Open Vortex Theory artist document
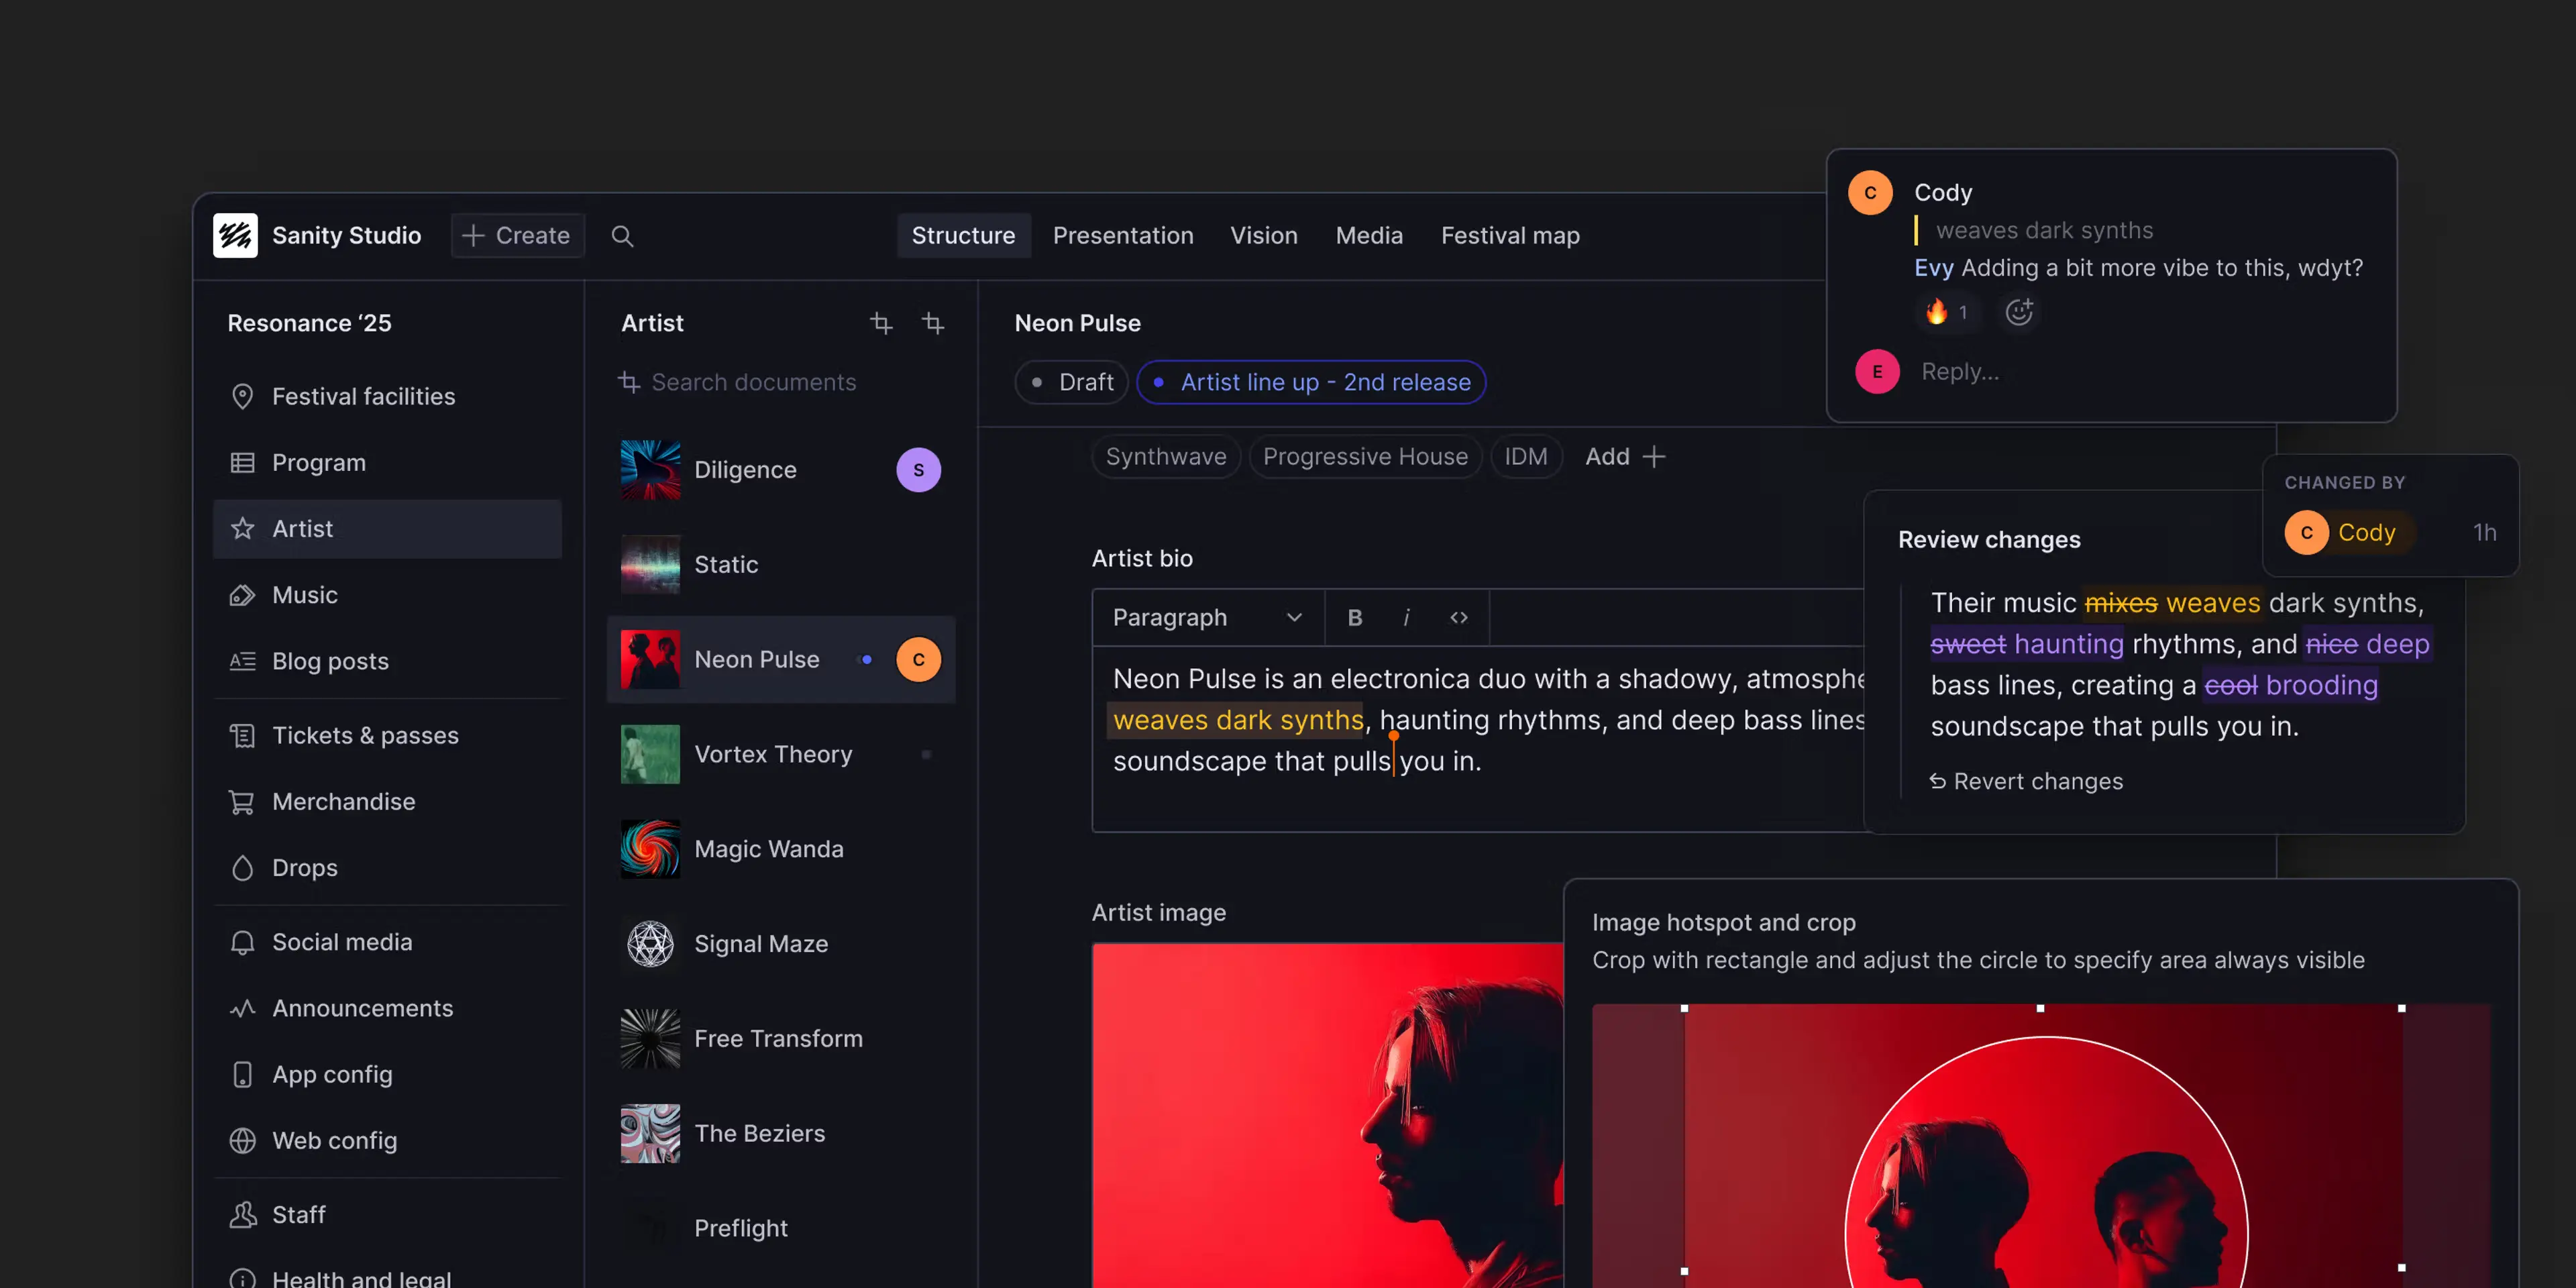The width and height of the screenshot is (2576, 1288). click(x=773, y=754)
